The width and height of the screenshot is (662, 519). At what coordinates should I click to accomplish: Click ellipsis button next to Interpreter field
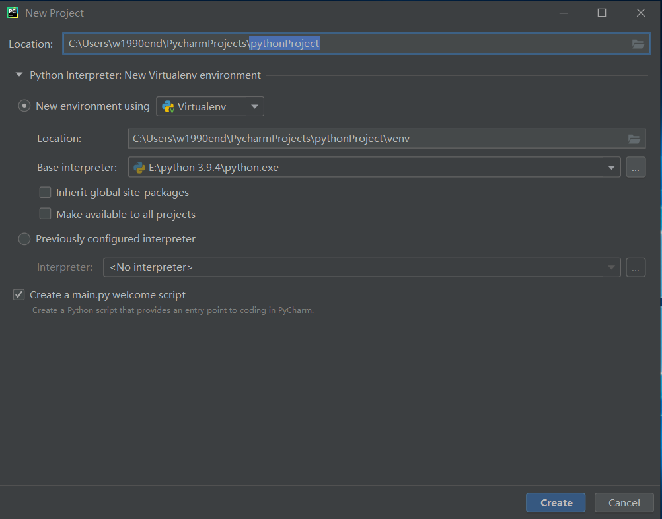click(x=636, y=267)
